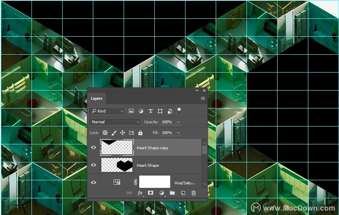339x215 pixels.
Task: Open the Fill slider dropdown arrow
Action: [x=178, y=132]
